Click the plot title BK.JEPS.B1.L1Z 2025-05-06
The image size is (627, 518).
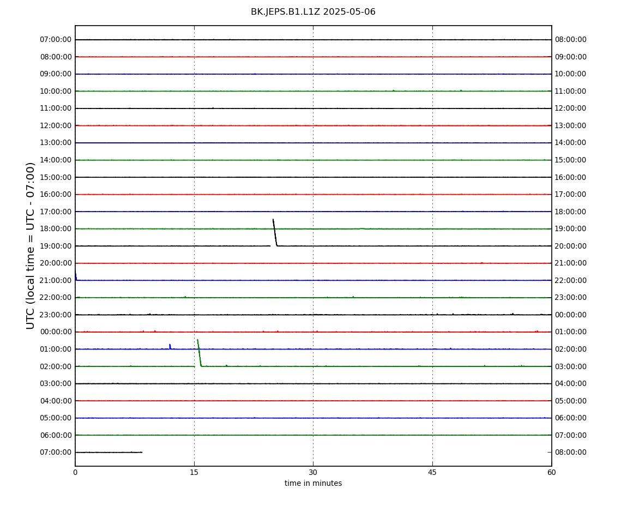click(x=313, y=12)
